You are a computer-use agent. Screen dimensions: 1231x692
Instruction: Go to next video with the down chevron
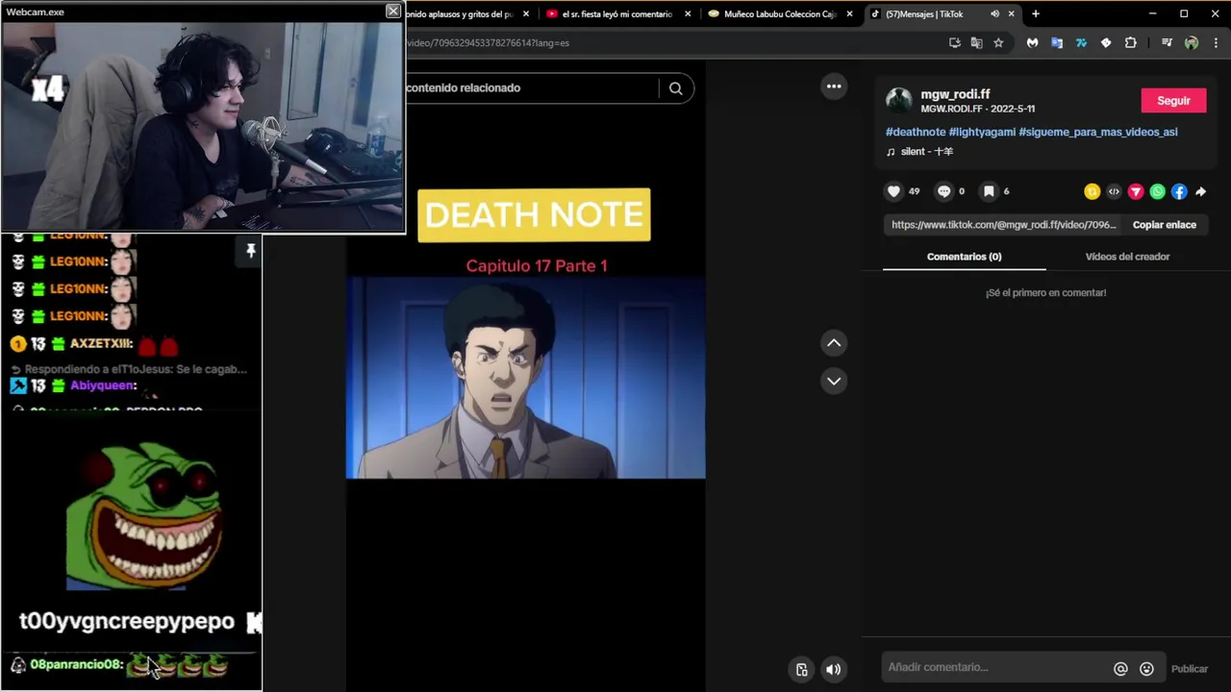[x=834, y=382]
